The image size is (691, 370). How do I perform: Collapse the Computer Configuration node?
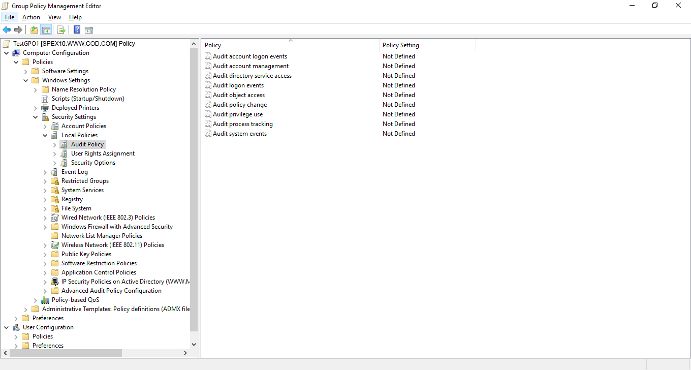coord(7,53)
